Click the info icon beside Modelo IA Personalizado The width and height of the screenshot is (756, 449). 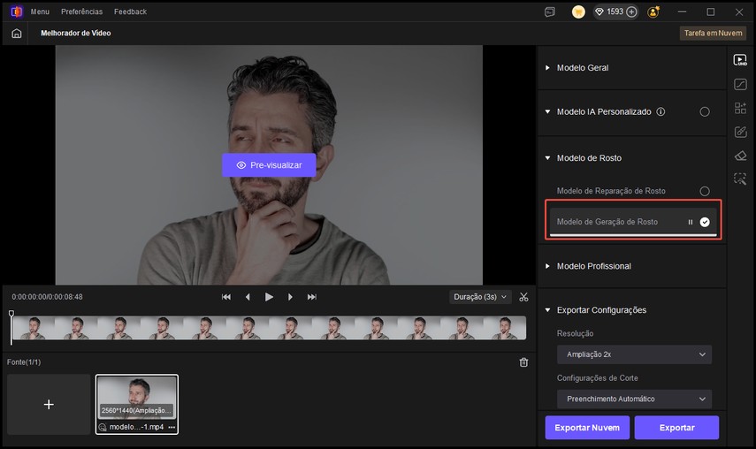coord(661,112)
